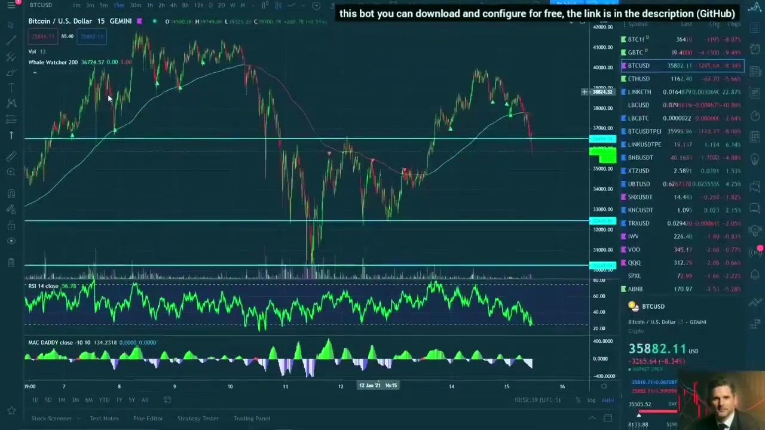Open the Strategy Tester tab
Viewport: 765px width, 430px height.
pyautogui.click(x=198, y=419)
